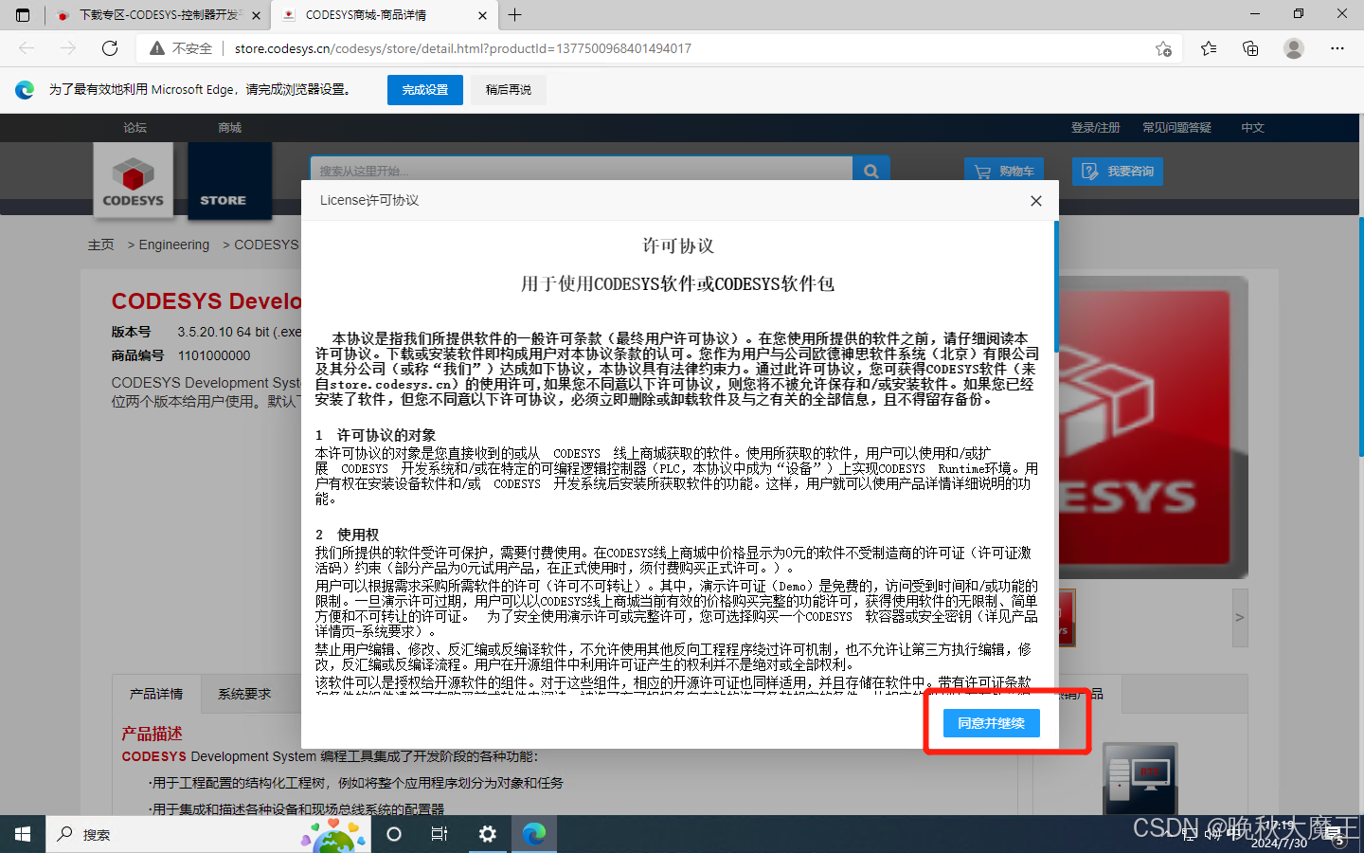Open the 购物车 shopping cart

tap(1003, 172)
